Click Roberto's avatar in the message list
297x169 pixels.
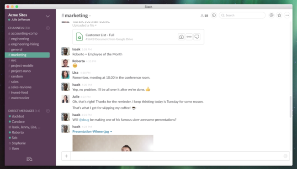[65, 63]
